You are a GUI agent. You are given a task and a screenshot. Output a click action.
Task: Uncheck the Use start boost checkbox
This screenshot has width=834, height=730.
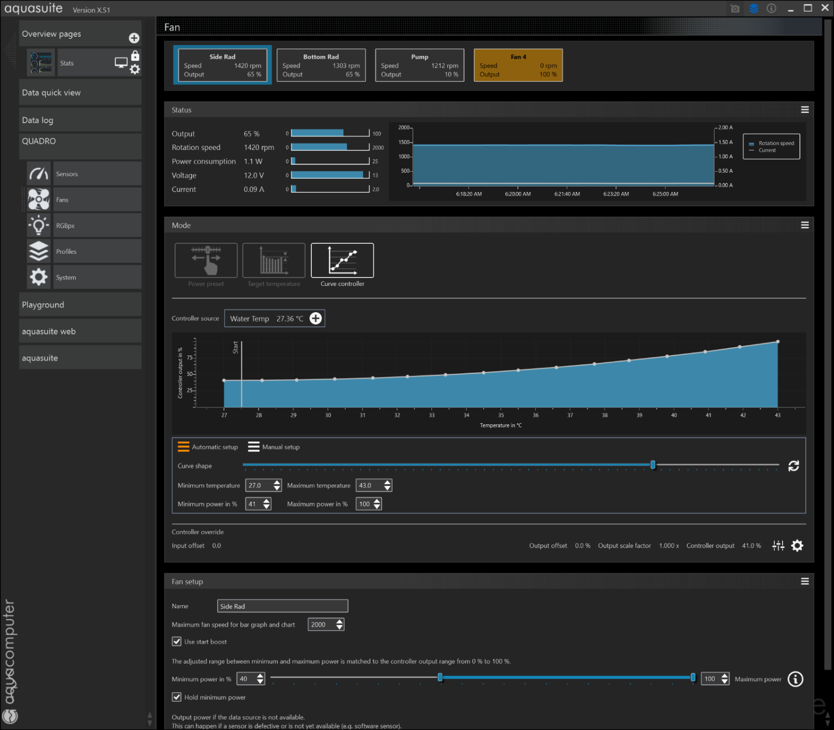[177, 641]
